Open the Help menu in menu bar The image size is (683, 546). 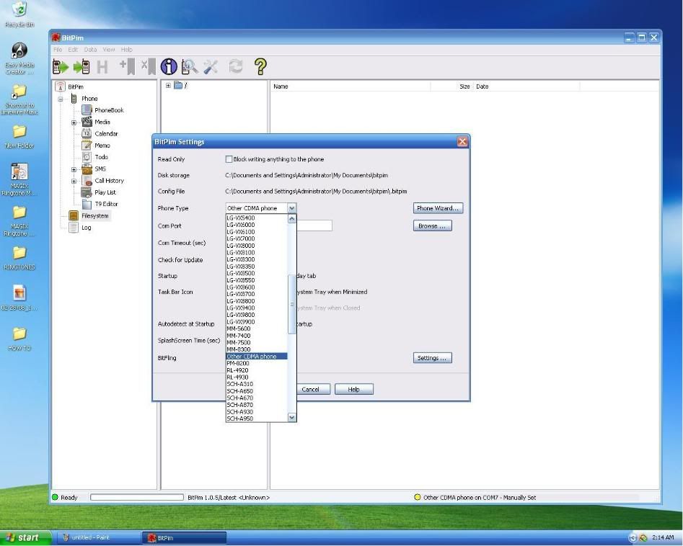(126, 50)
